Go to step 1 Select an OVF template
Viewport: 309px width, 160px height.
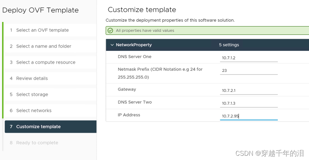50,30
